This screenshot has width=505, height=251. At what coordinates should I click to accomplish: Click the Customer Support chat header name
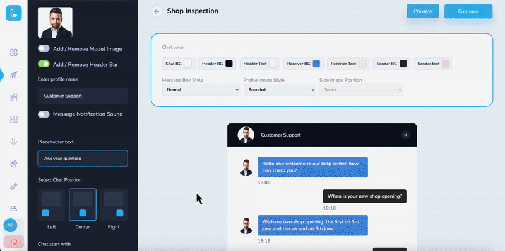point(281,135)
